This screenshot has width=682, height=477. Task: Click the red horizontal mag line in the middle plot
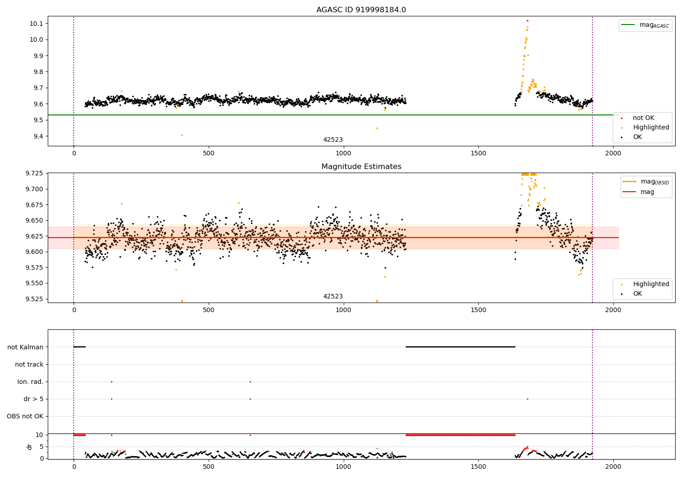[x=333, y=238]
